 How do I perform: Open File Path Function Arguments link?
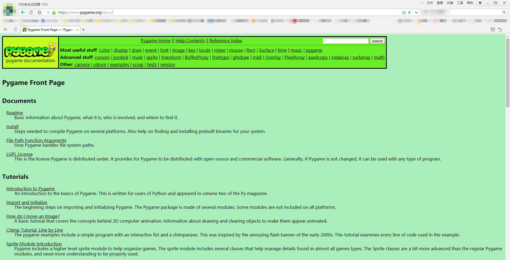36,140
